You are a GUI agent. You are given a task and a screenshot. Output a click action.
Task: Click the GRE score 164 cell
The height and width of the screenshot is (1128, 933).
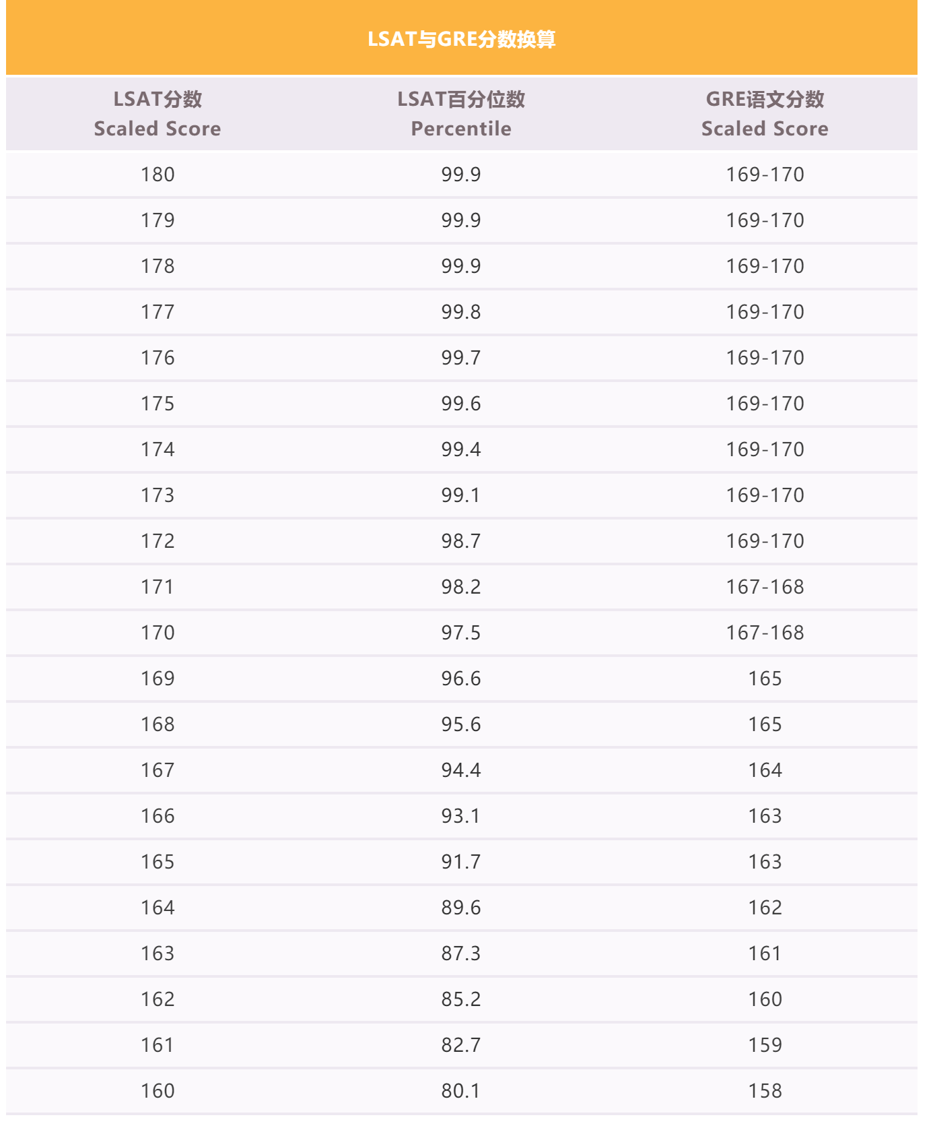(765, 770)
